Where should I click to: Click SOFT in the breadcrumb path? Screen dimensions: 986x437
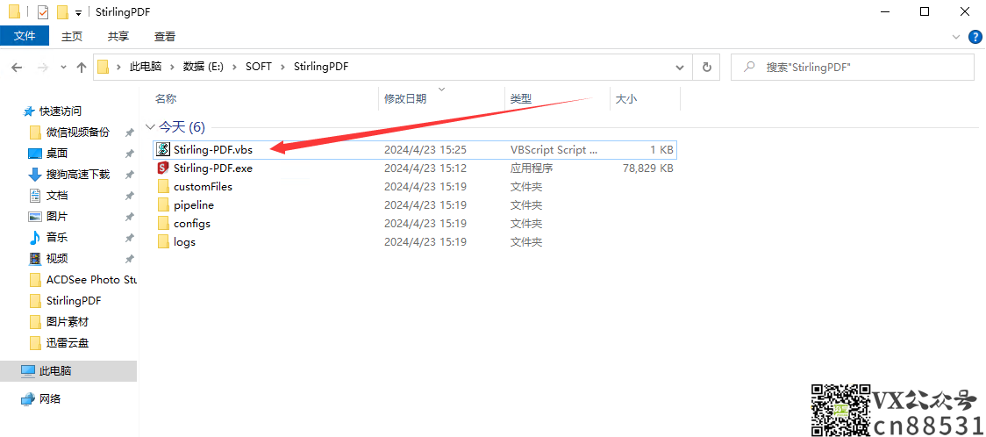(259, 68)
